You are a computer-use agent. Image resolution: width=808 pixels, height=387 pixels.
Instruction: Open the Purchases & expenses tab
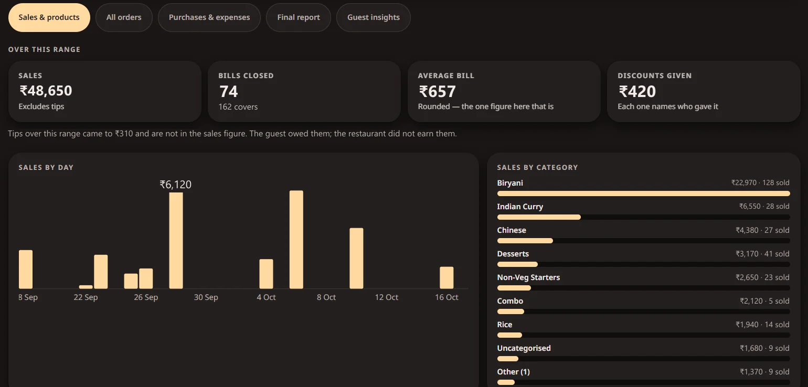(x=209, y=17)
